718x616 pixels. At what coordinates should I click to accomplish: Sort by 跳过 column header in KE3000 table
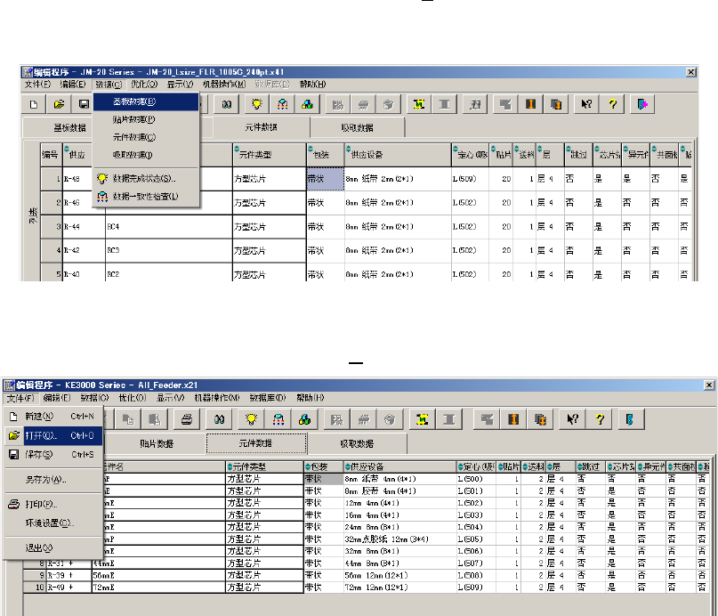tap(590, 466)
